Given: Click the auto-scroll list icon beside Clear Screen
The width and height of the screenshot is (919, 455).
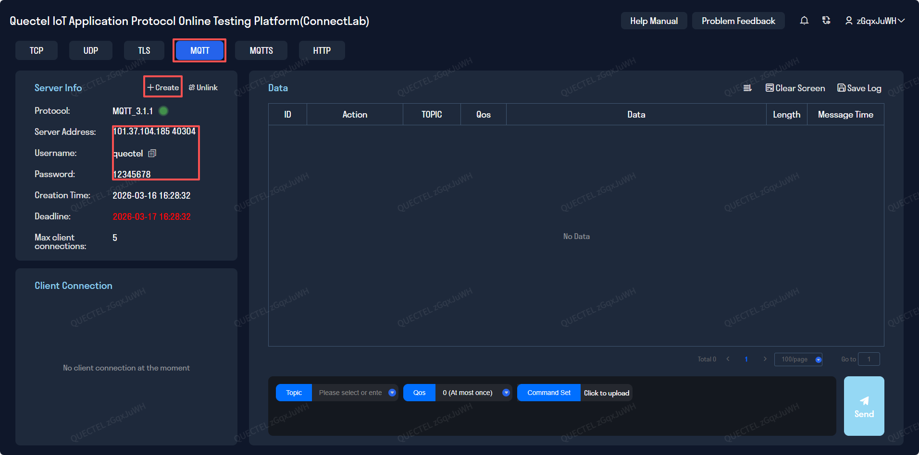Looking at the screenshot, I should click(x=747, y=88).
